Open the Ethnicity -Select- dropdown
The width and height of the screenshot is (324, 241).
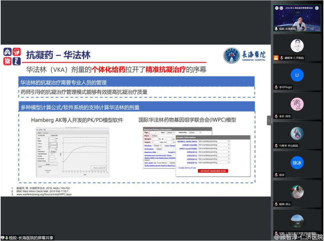click(x=195, y=132)
